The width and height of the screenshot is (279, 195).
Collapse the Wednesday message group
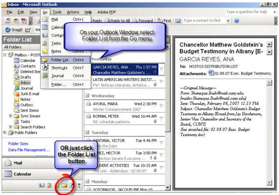point(87,96)
